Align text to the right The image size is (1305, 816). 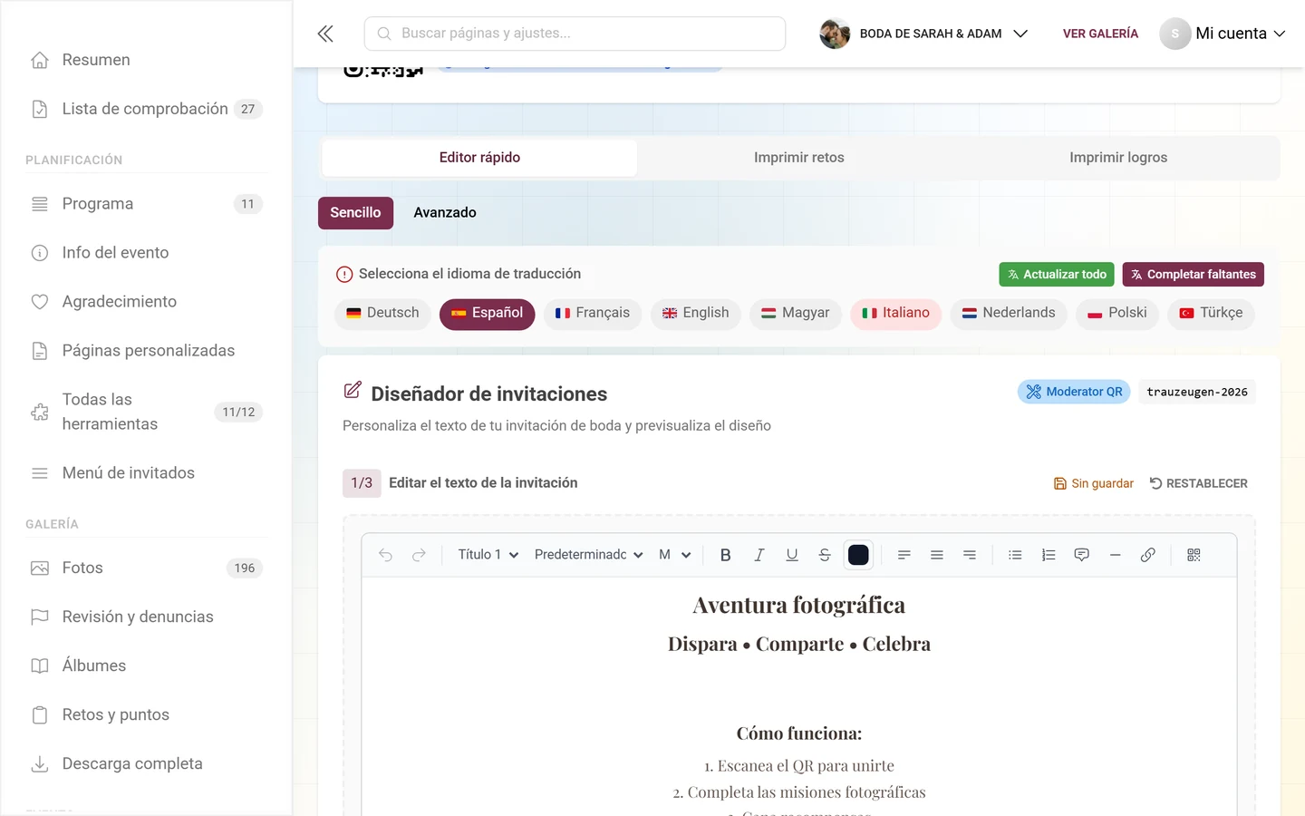pyautogui.click(x=970, y=555)
